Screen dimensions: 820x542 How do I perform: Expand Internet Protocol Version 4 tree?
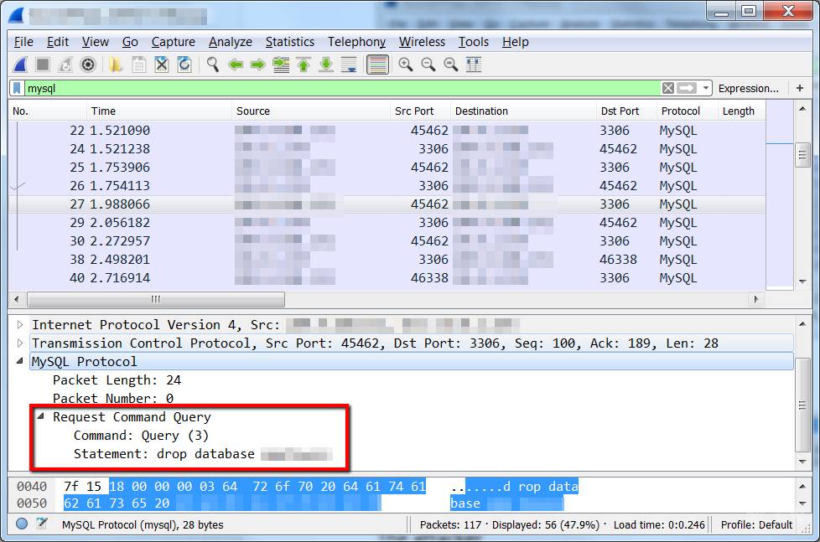pyautogui.click(x=20, y=324)
